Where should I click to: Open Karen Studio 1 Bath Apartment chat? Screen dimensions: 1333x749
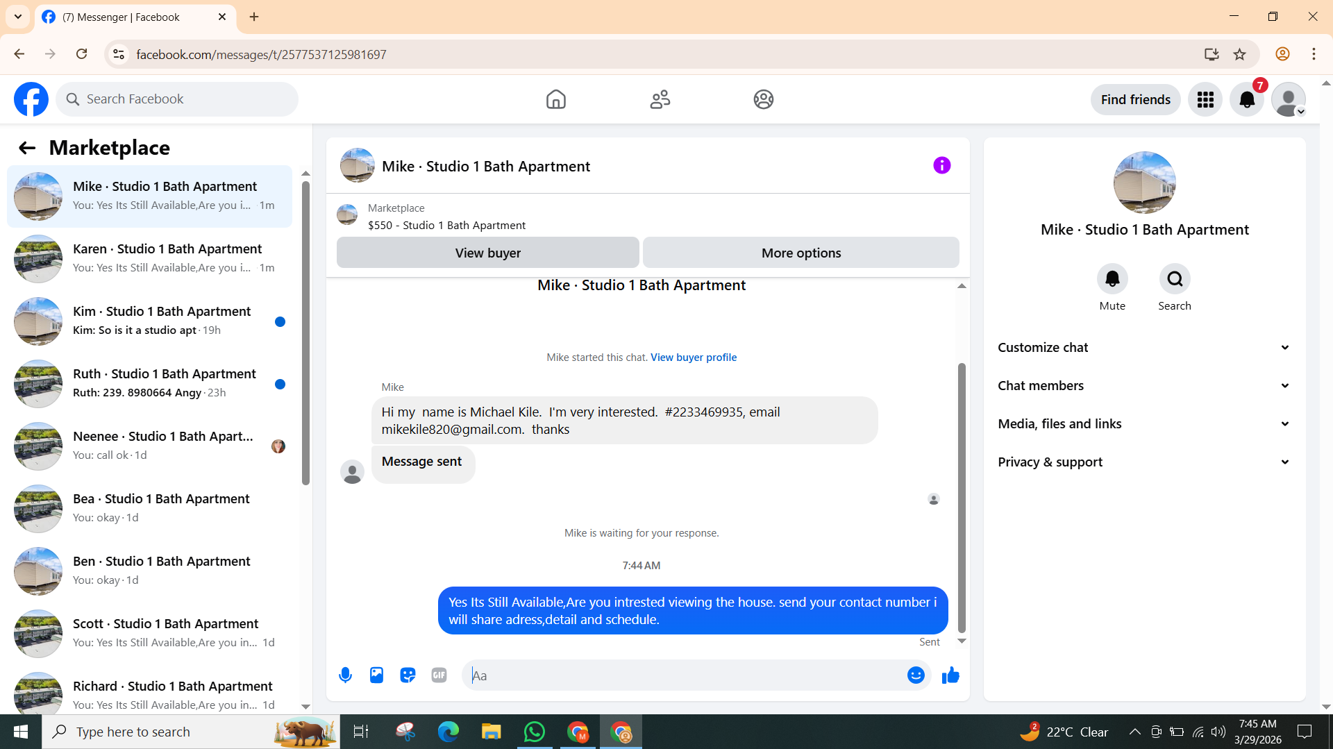(x=149, y=259)
